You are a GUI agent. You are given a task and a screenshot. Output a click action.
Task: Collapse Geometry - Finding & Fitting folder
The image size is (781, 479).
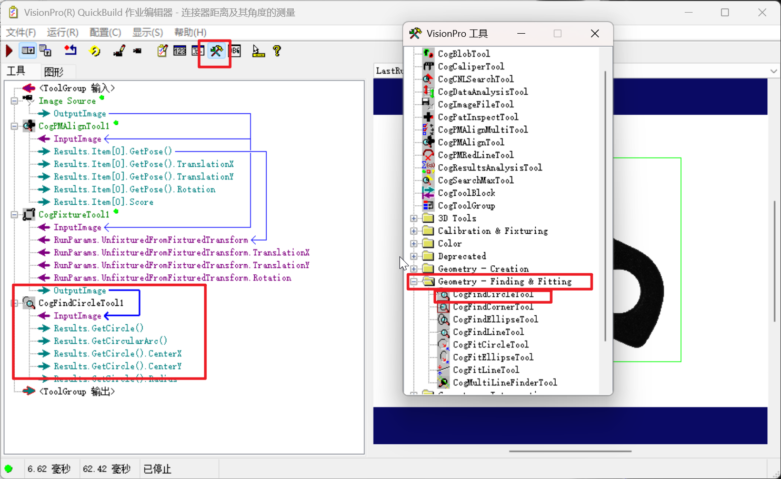(x=414, y=282)
